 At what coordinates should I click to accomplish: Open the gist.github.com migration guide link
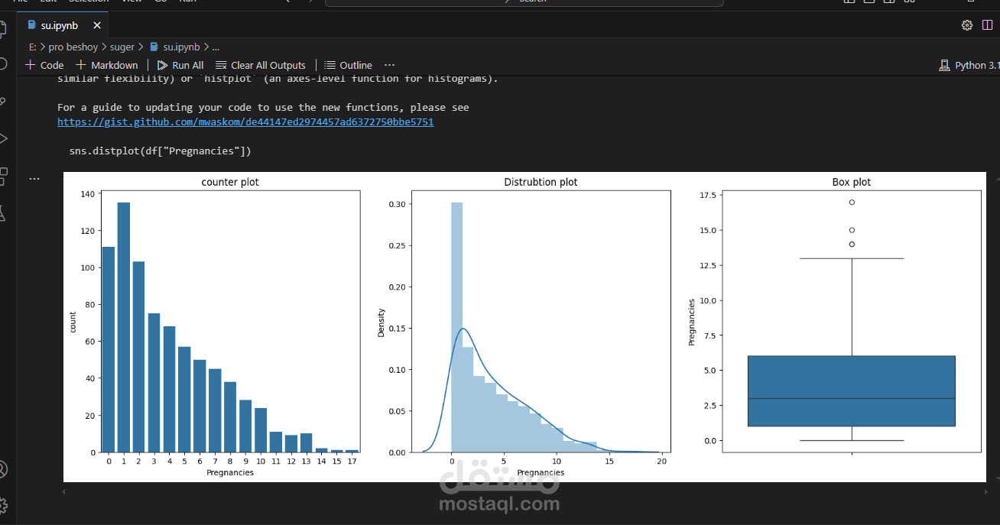[x=245, y=122]
